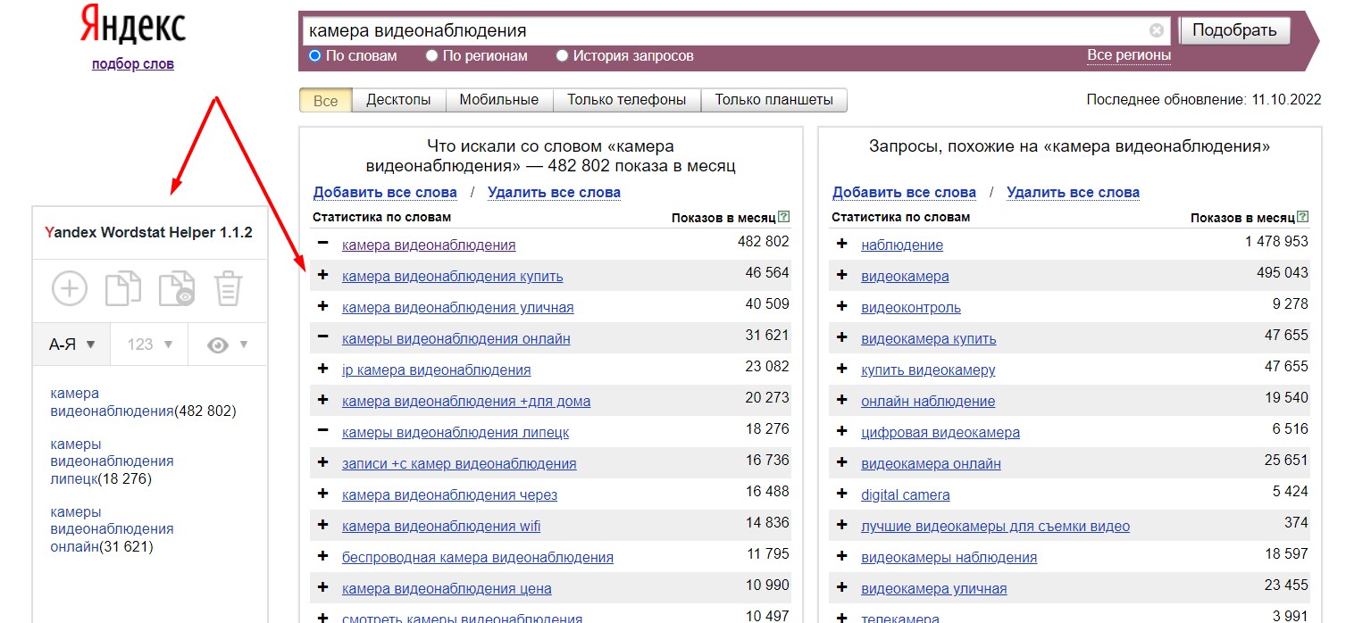1371x623 pixels.
Task: Open the купить видеокамеру query link
Action: 928,370
